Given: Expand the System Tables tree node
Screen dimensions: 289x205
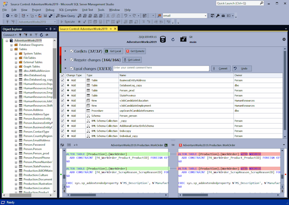Looking at the screenshot, I should coord(16,54).
